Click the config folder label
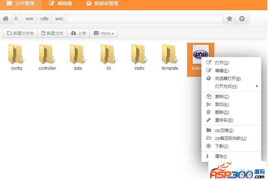The image size is (268, 180). tap(17, 68)
